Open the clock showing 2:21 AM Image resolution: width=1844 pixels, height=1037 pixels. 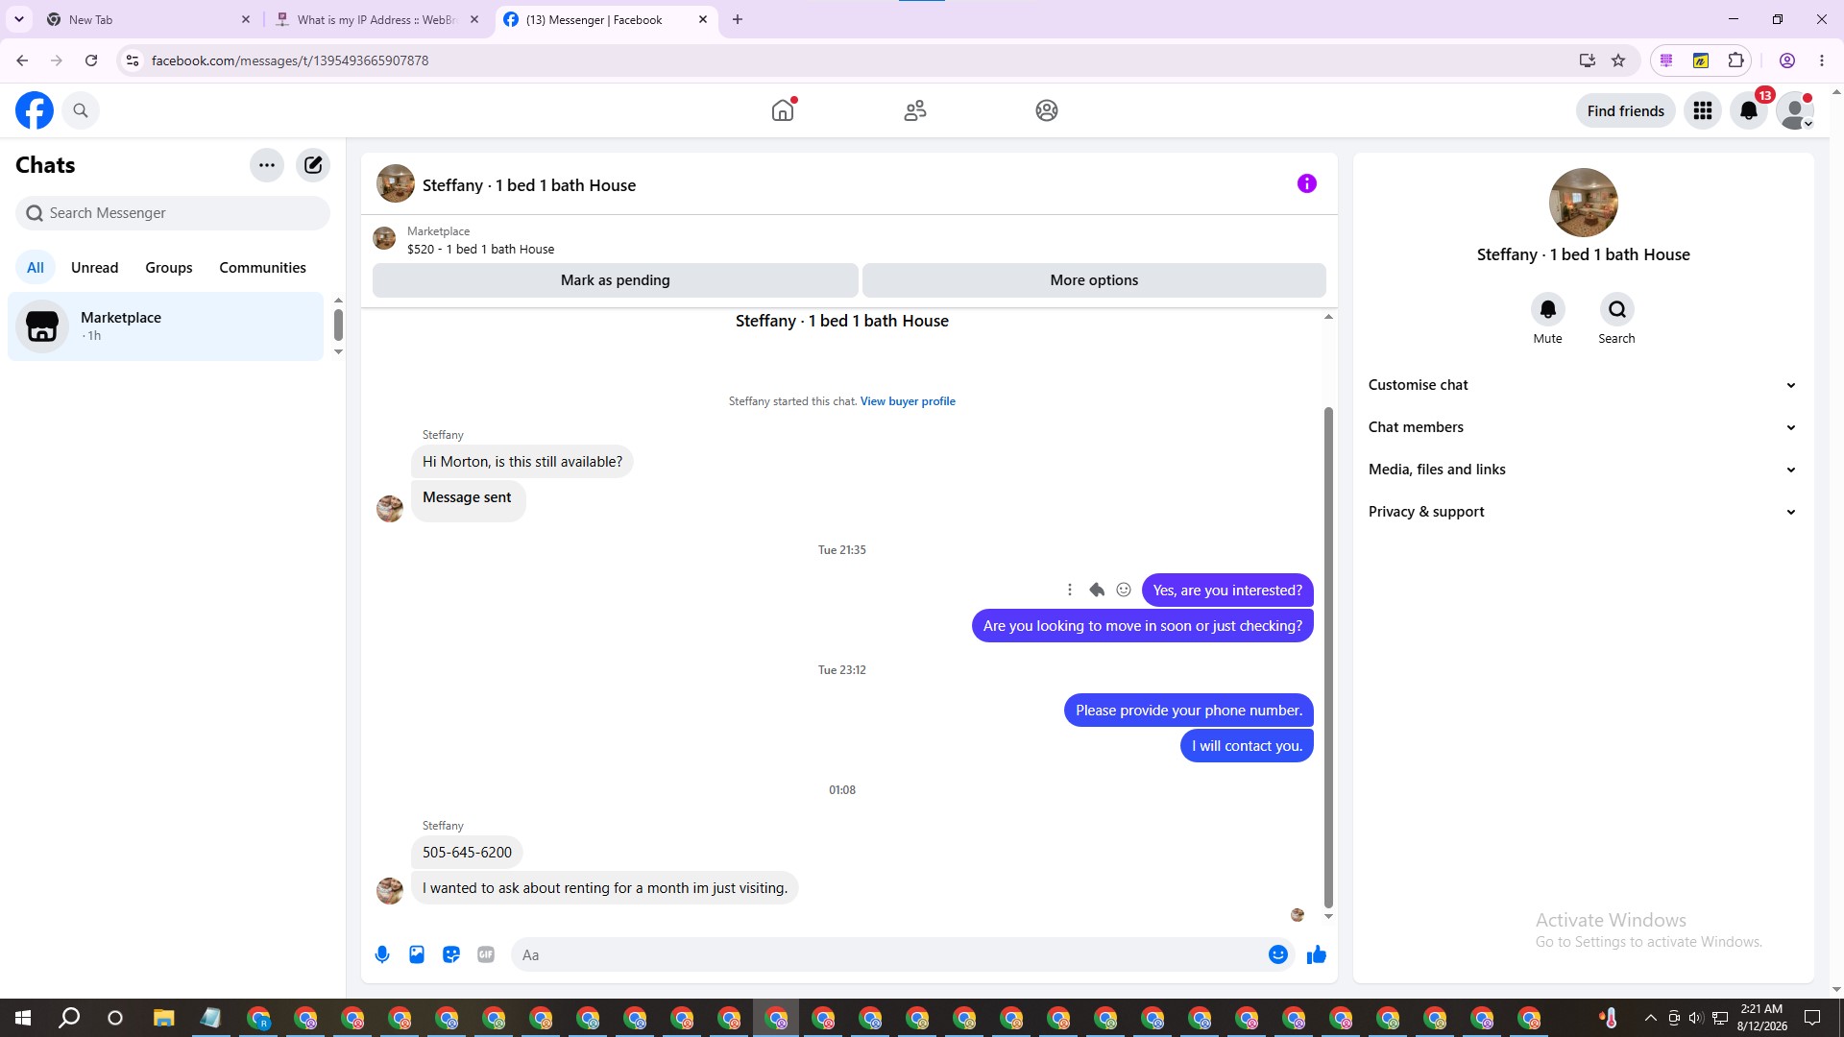click(x=1761, y=1018)
